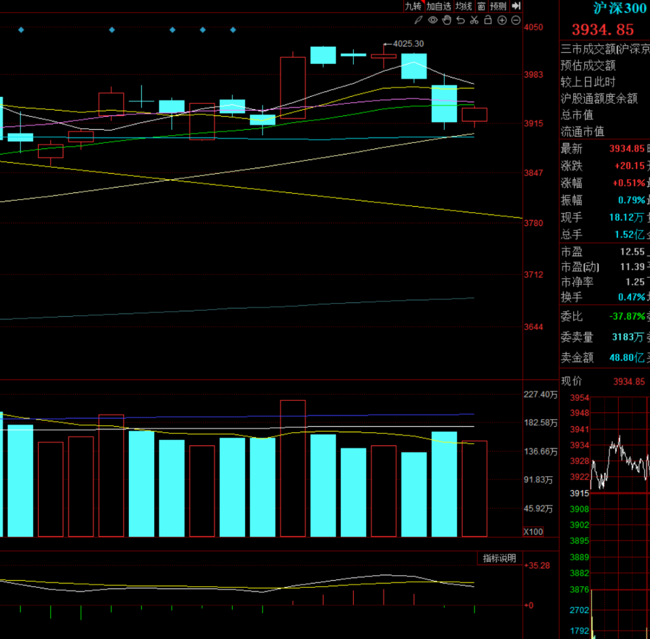Image resolution: width=650 pixels, height=639 pixels.
Task: Click the fourth blue diamond event marker
Action: 203,30
